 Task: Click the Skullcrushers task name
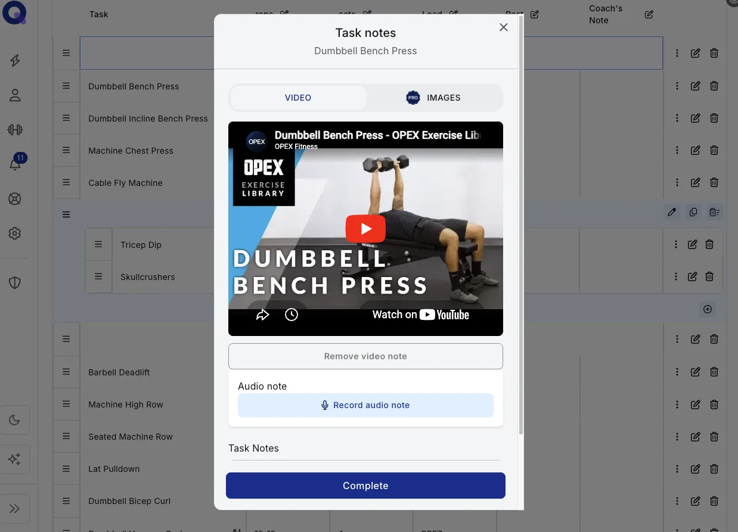(x=148, y=277)
